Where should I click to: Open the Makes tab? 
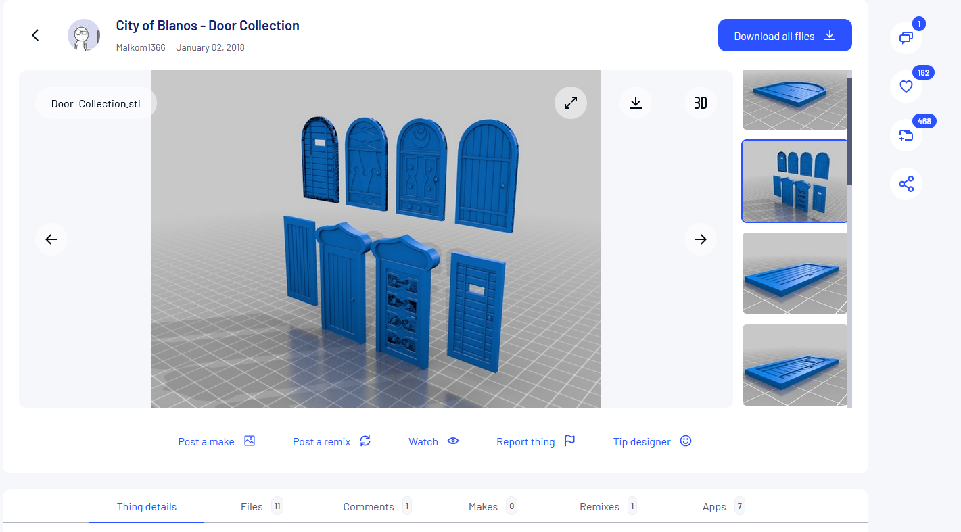point(492,506)
